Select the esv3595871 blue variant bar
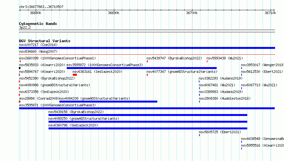 coord(147,108)
